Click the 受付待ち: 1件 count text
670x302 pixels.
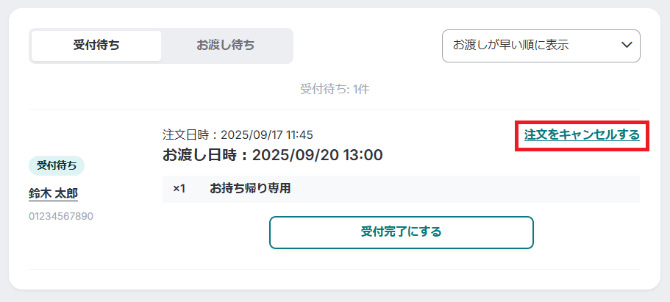coord(335,89)
